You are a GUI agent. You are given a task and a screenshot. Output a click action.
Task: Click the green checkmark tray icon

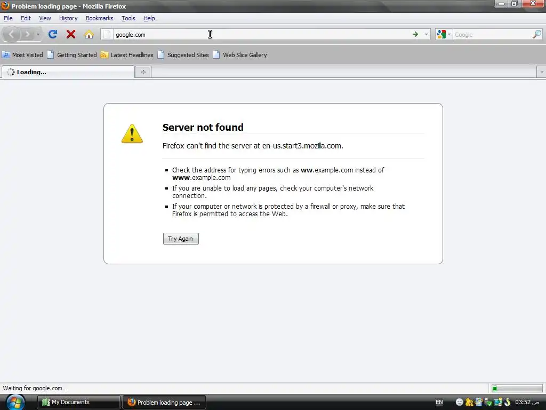(488, 402)
